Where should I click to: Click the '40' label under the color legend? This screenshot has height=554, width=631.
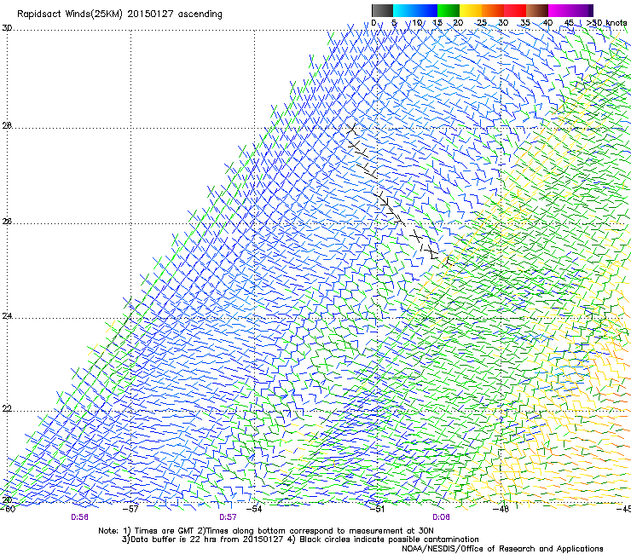[x=547, y=23]
